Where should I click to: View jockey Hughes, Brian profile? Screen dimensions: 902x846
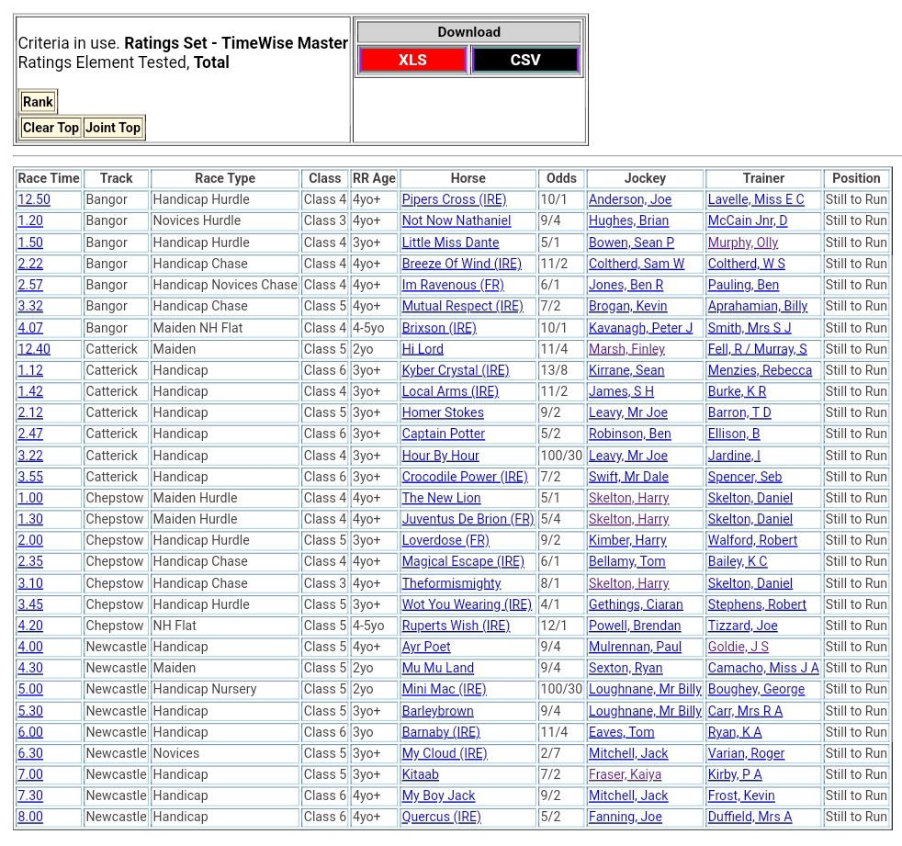[x=630, y=220]
